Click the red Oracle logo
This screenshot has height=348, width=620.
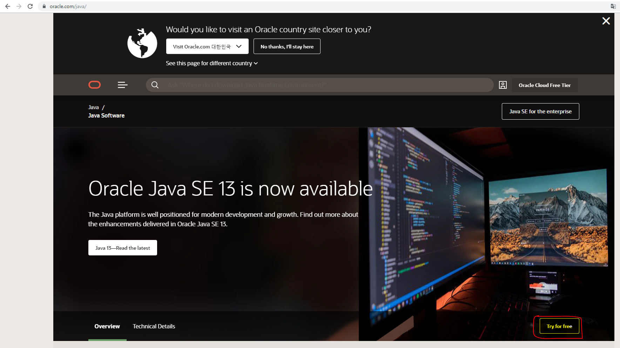point(95,85)
